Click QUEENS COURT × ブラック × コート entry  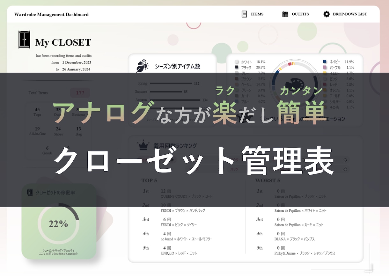point(187,196)
